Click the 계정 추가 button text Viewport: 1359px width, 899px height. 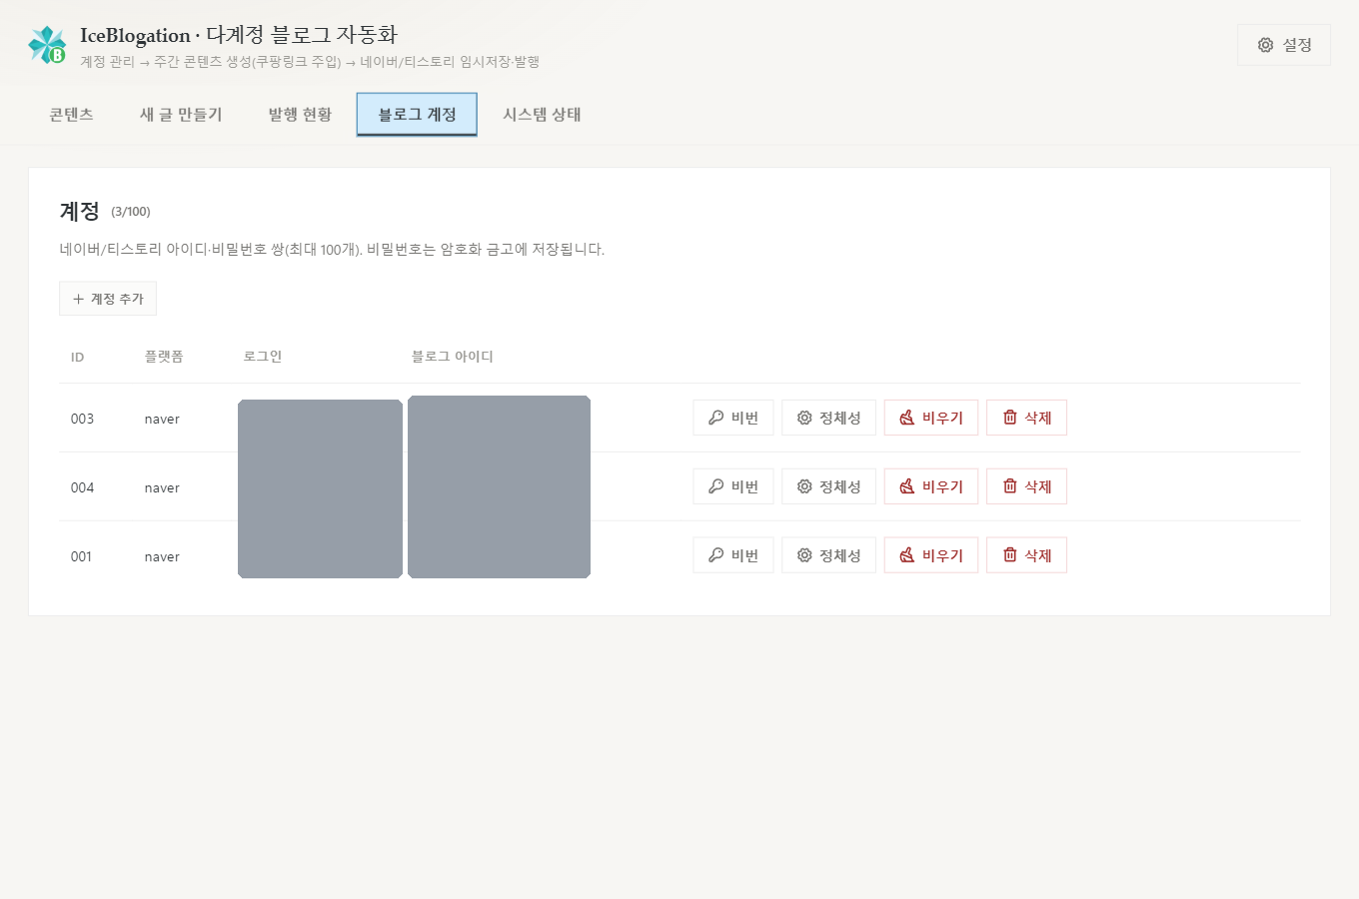tap(117, 299)
